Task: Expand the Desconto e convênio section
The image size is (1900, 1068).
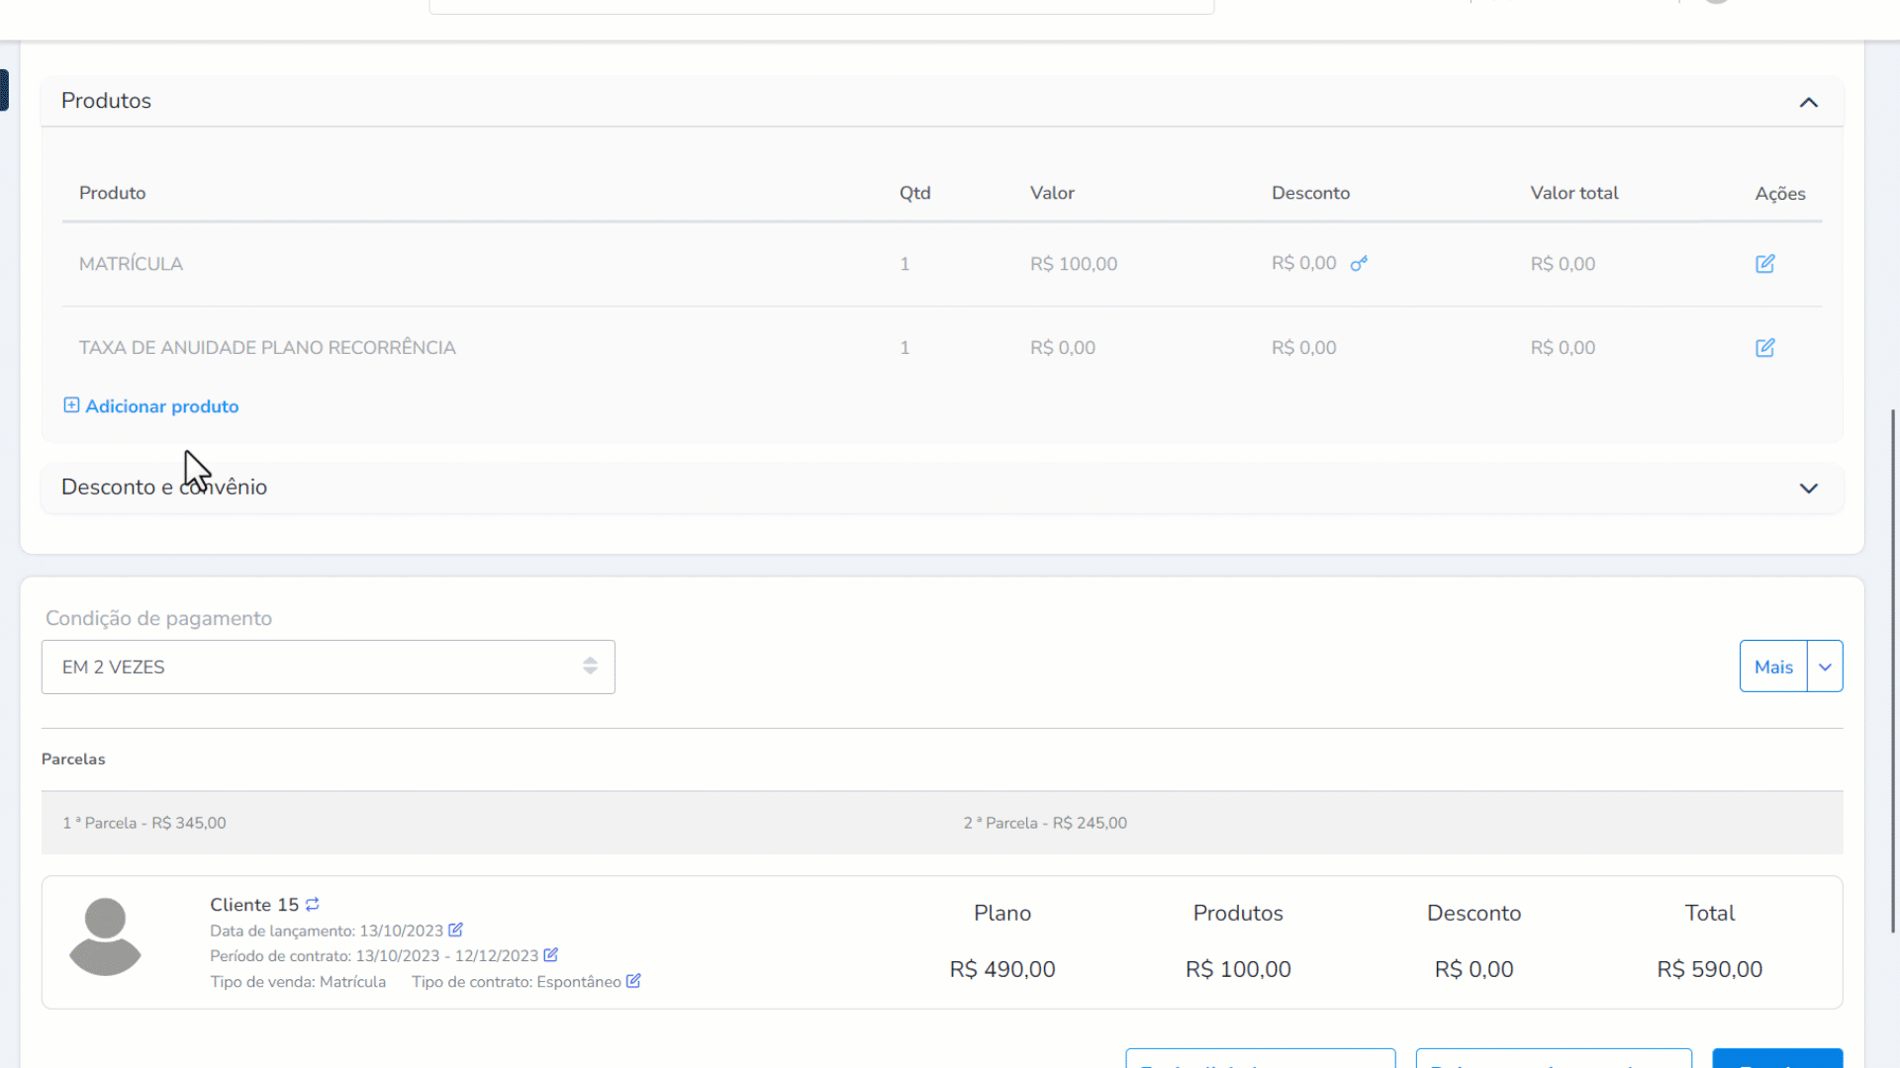Action: tap(1808, 489)
